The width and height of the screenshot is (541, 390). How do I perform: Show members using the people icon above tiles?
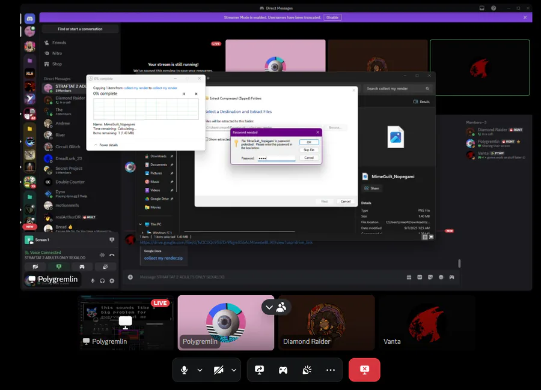coord(281,307)
